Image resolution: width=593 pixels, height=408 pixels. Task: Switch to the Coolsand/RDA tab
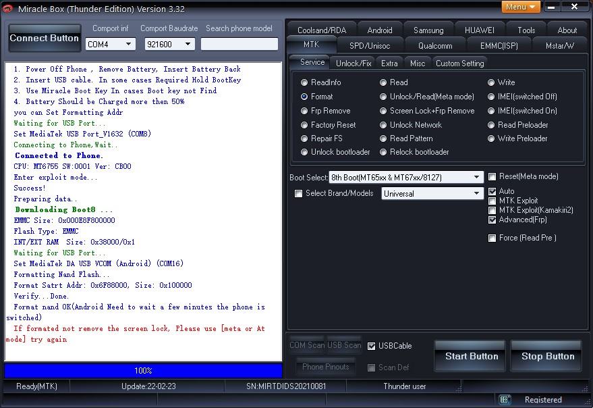click(322, 30)
